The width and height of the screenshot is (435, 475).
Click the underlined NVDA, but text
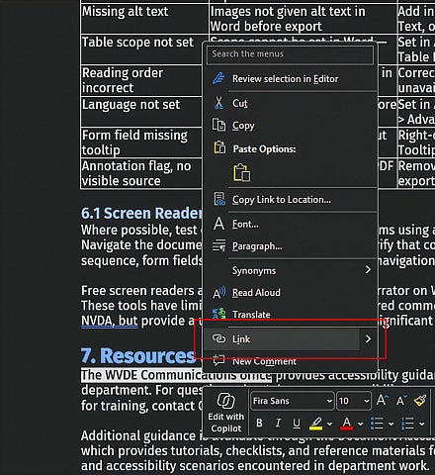pyautogui.click(x=110, y=321)
